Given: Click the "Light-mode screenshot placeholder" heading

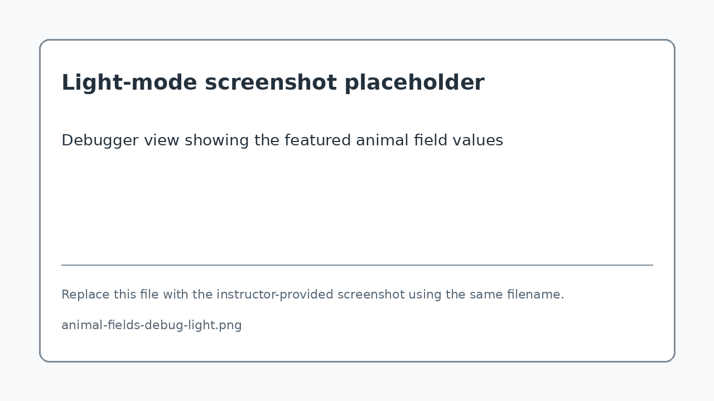Looking at the screenshot, I should click(x=273, y=82).
